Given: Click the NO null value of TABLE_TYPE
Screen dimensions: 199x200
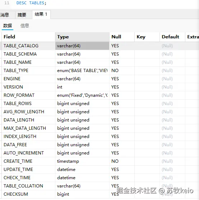Looking at the screenshot, I should 122,71.
